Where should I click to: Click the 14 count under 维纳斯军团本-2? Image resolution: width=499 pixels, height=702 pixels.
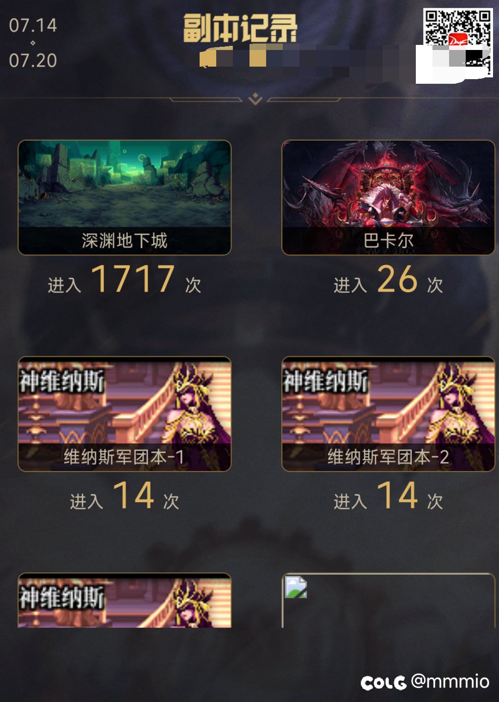point(397,495)
